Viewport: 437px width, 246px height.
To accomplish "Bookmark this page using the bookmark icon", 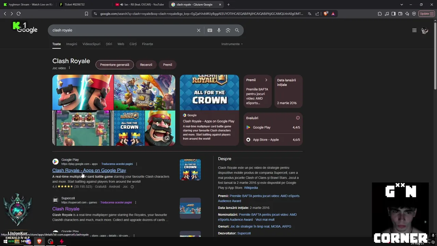I will [x=86, y=14].
